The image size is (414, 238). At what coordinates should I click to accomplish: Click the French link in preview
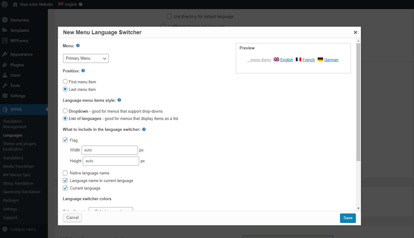309,60
